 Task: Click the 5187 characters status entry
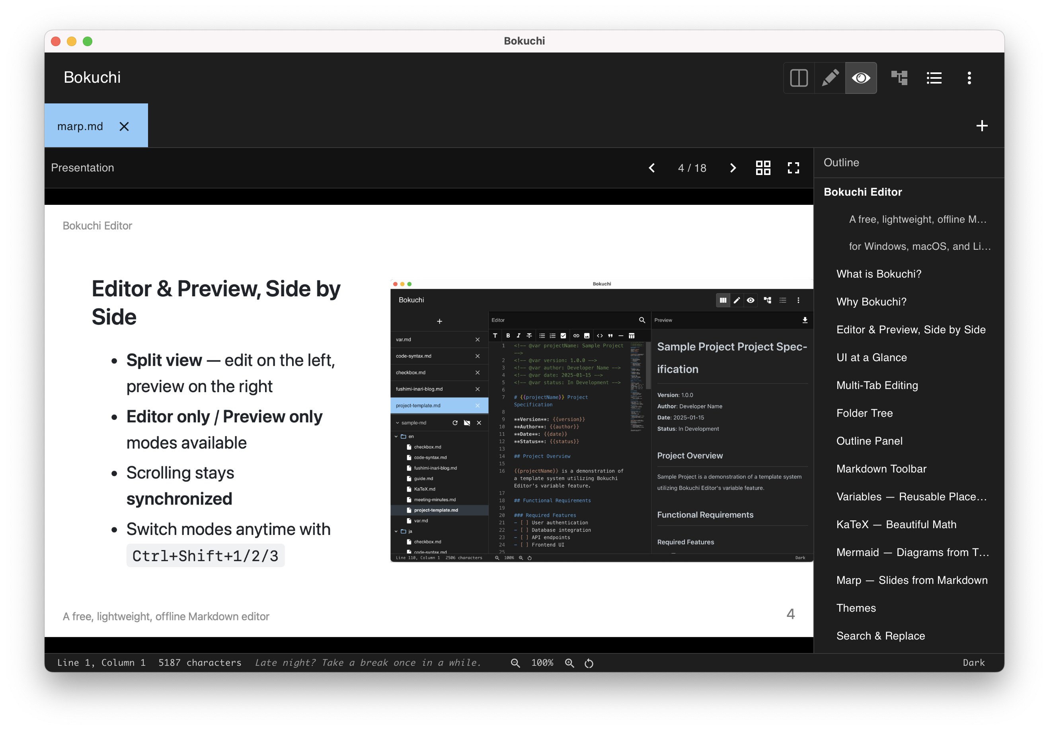click(x=200, y=663)
